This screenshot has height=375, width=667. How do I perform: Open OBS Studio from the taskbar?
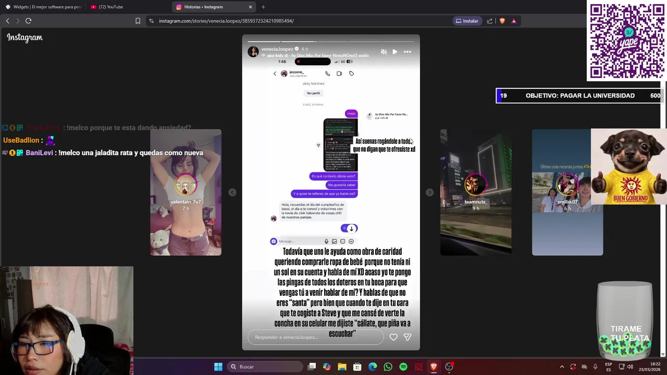click(449, 367)
